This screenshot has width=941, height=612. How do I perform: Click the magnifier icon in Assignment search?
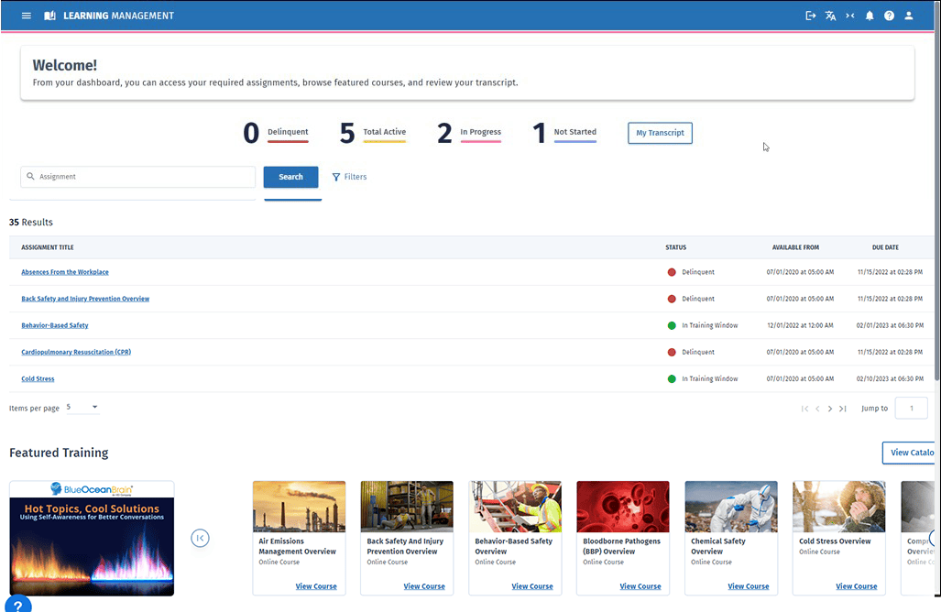30,177
